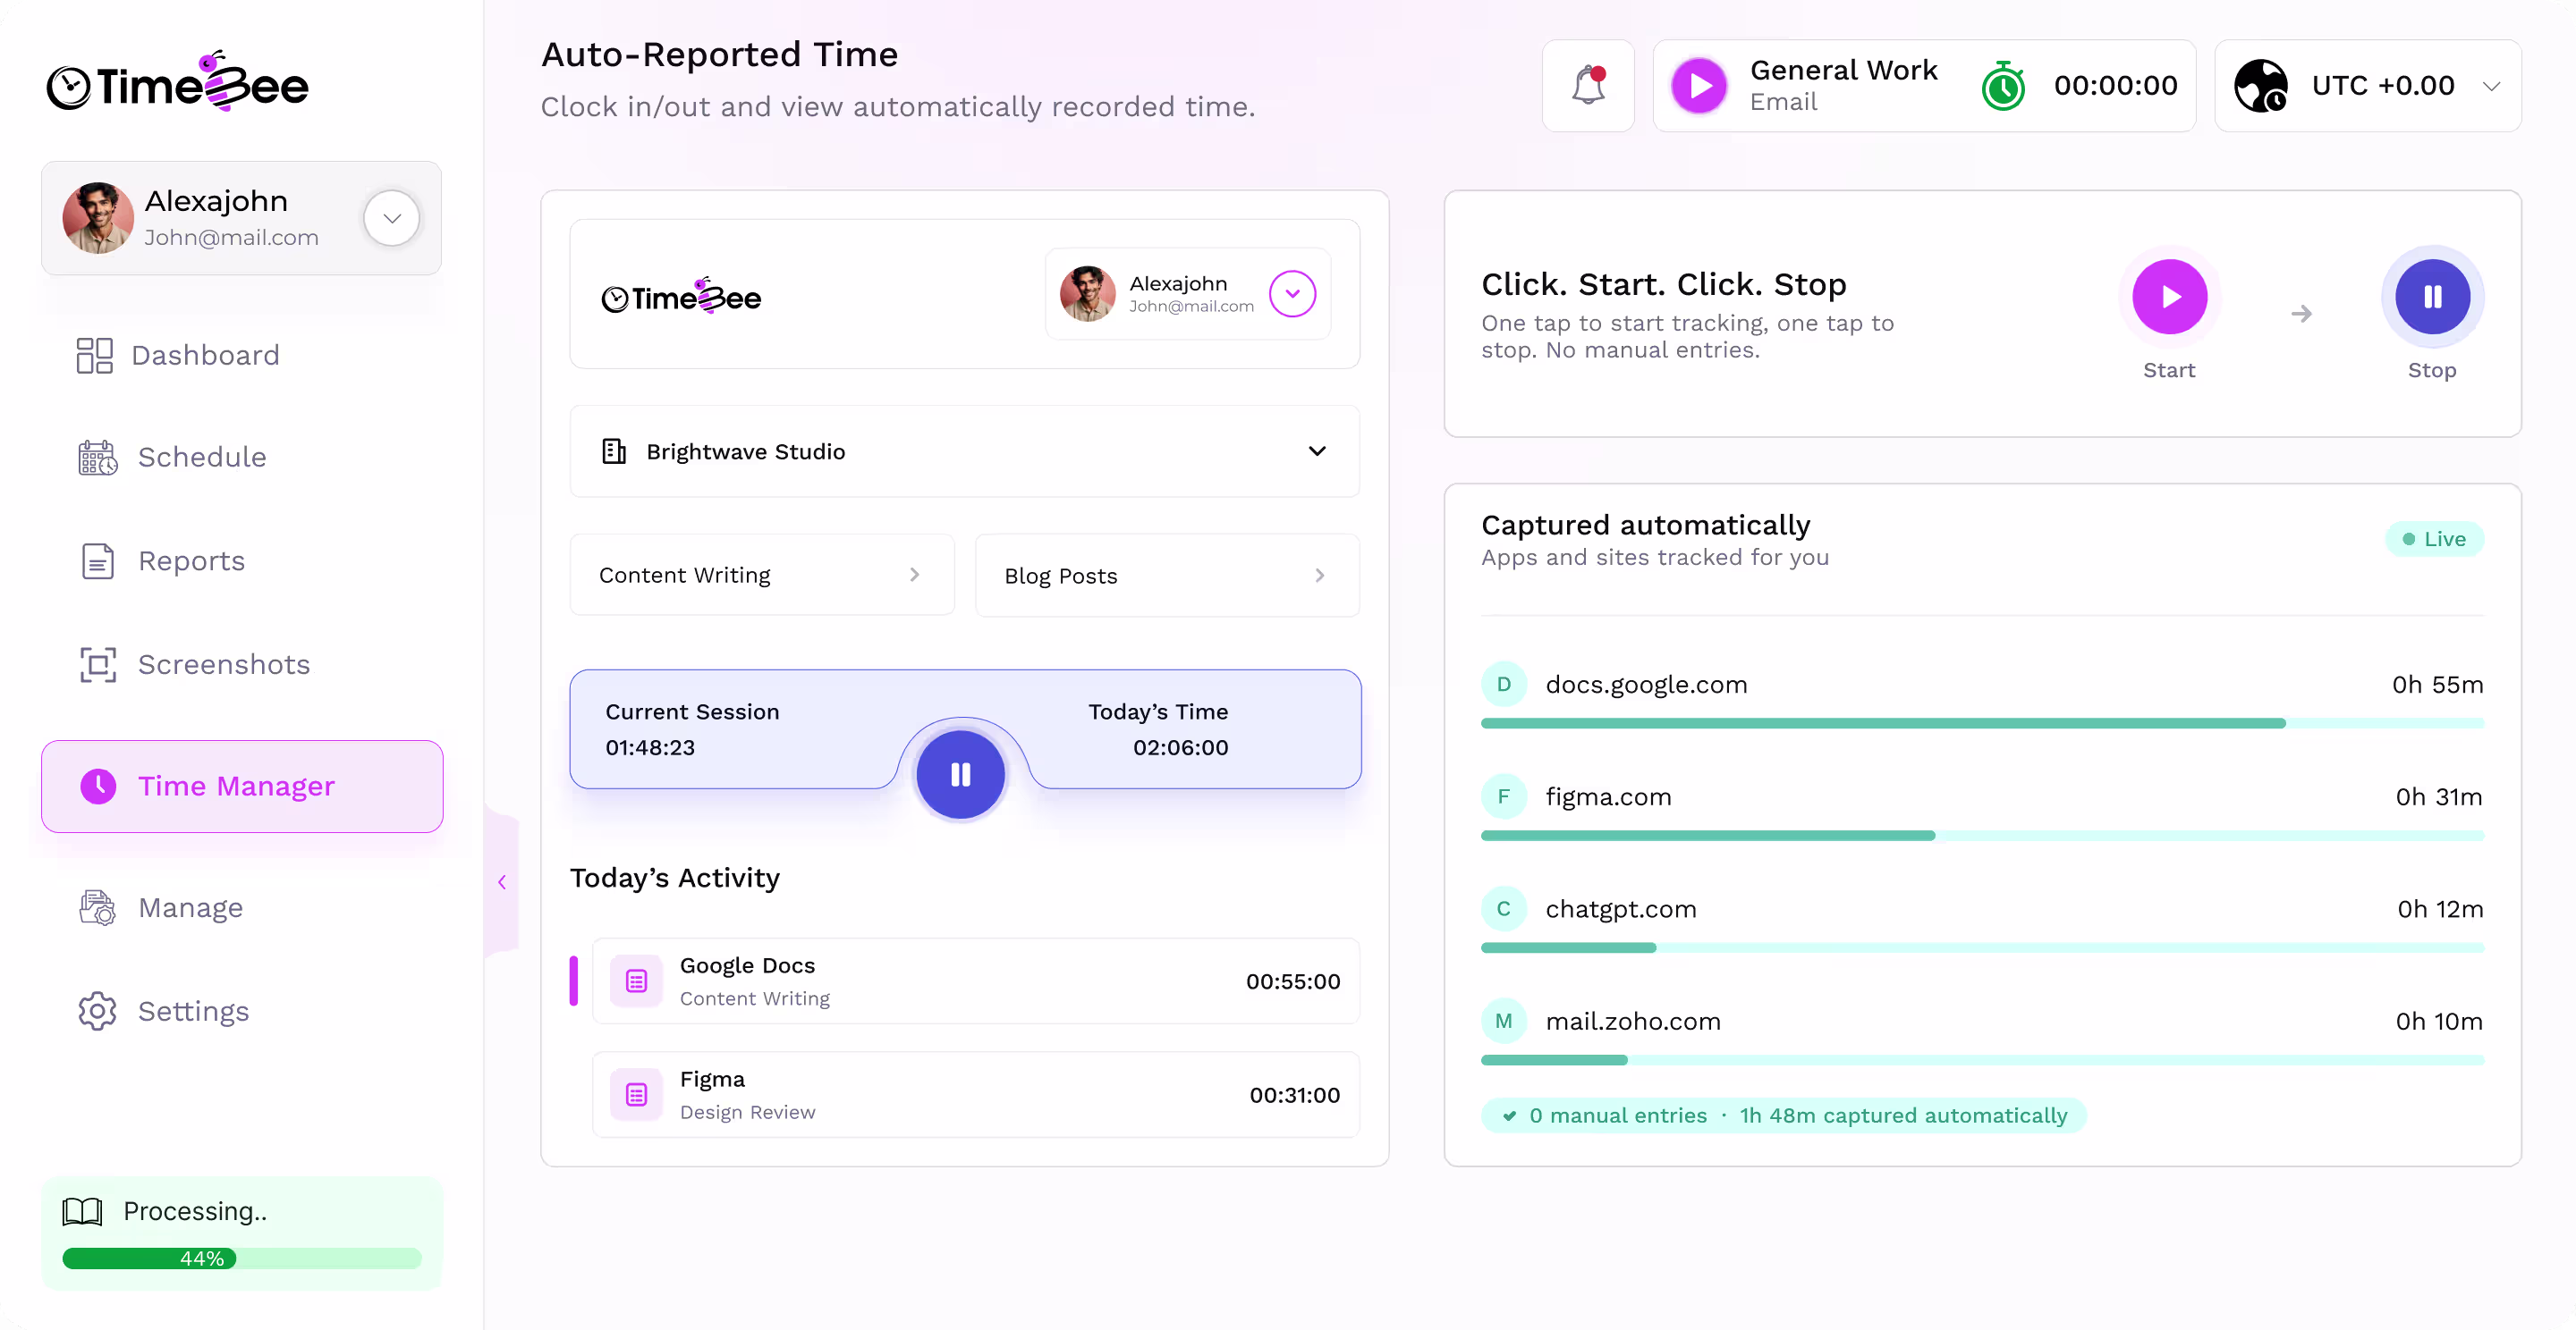2576x1330 pixels.
Task: Click the blue Stop pause button
Action: [x=2433, y=297]
